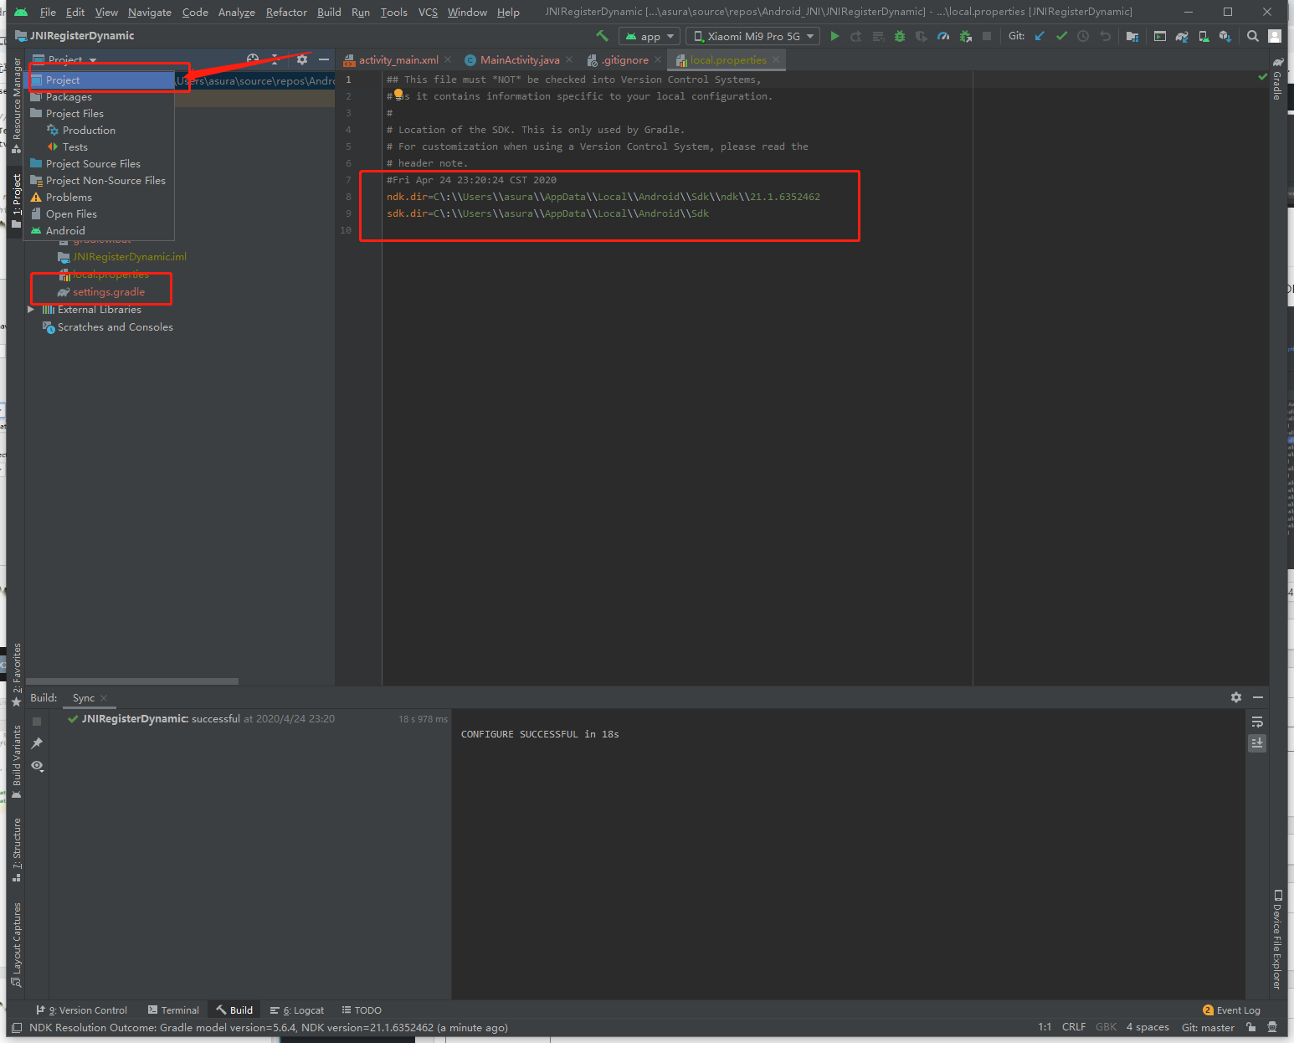Toggle the eye view filter in Build panel
The height and width of the screenshot is (1043, 1294).
[x=37, y=766]
